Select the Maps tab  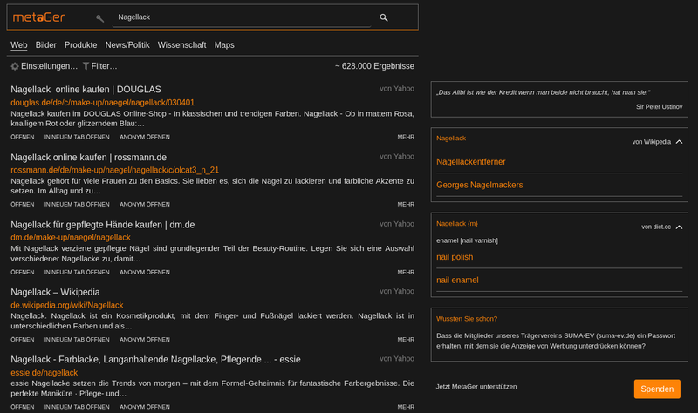pyautogui.click(x=224, y=45)
